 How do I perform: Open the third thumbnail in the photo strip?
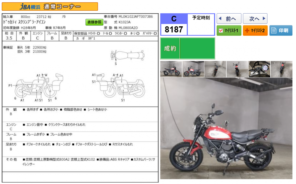click(x=215, y=69)
